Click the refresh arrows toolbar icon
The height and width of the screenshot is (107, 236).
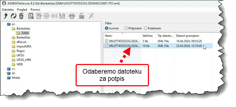click(x=14, y=16)
